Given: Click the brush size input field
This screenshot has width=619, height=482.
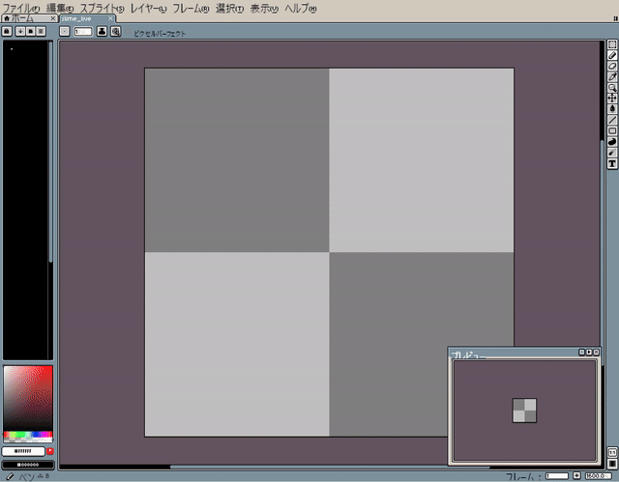Looking at the screenshot, I should 83,32.
